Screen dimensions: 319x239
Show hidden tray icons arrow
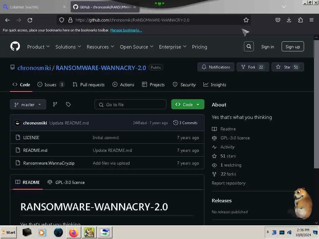tap(268, 232)
